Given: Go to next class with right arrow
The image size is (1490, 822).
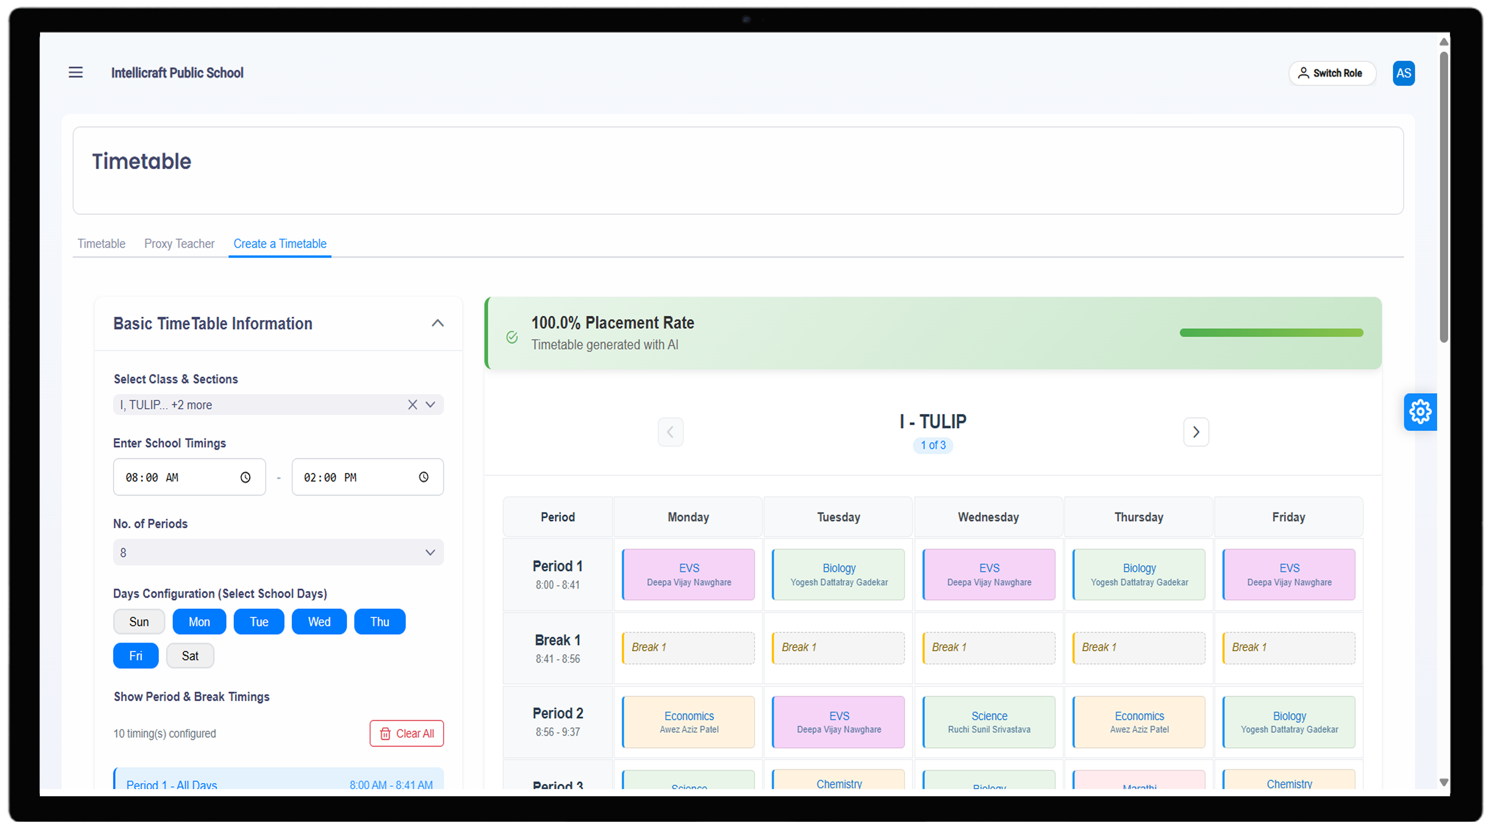Looking at the screenshot, I should pyautogui.click(x=1196, y=432).
